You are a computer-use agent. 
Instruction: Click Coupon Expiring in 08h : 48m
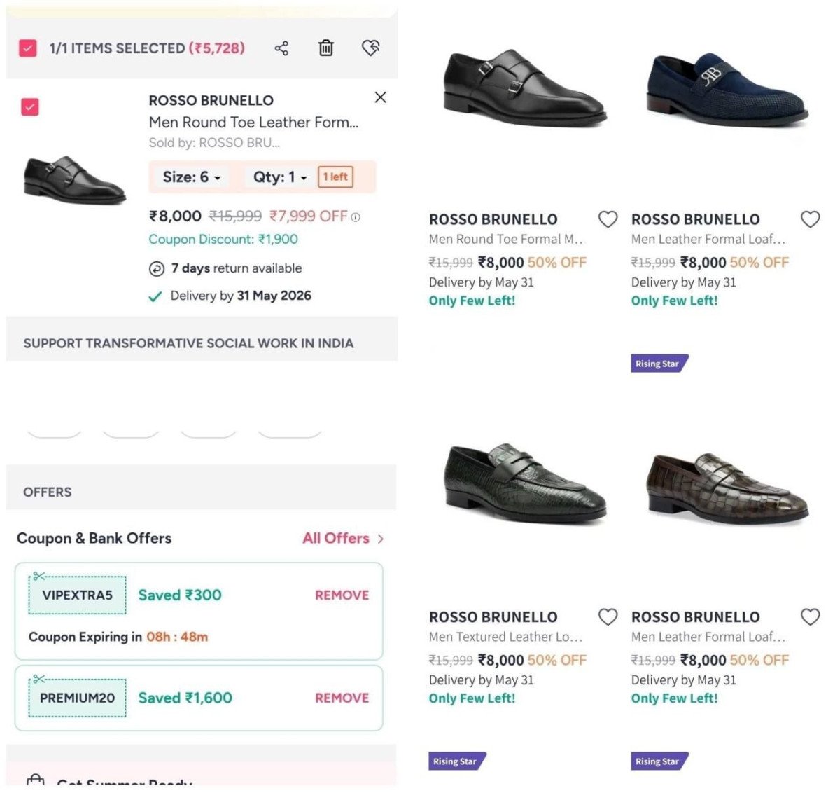pyautogui.click(x=118, y=637)
